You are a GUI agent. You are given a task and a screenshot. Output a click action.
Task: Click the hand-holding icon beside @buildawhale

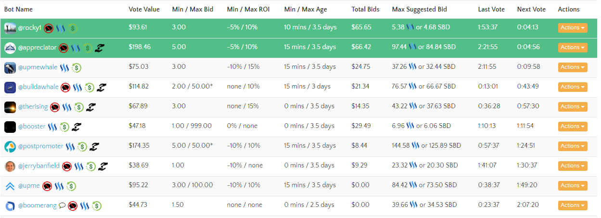point(101,88)
